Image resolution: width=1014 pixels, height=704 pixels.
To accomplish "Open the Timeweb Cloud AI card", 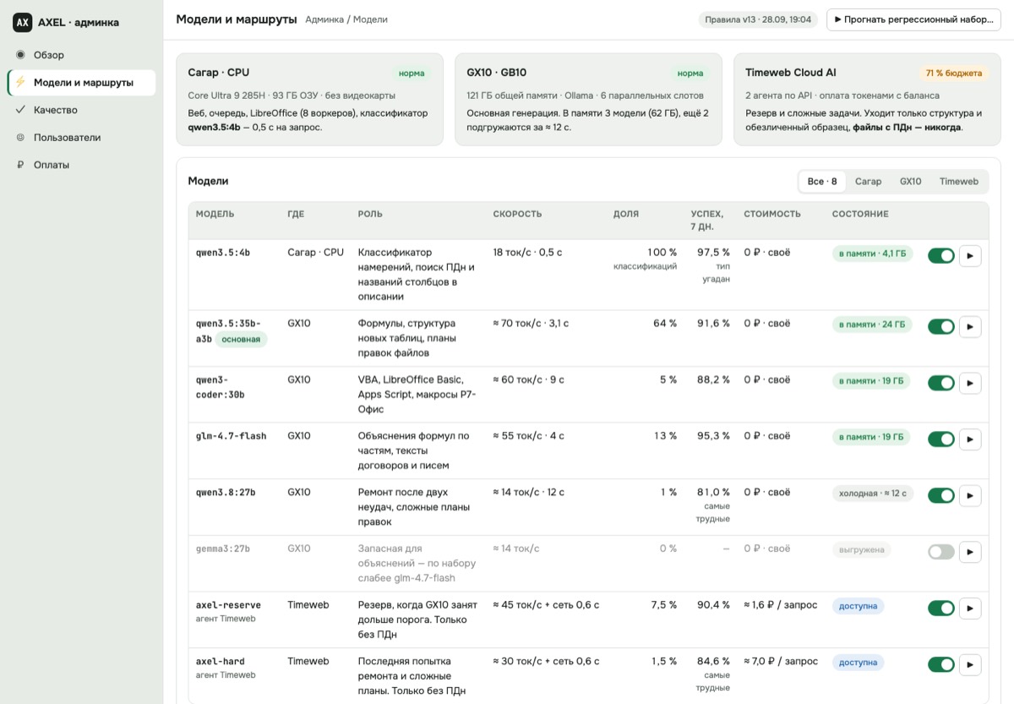I will pyautogui.click(x=867, y=100).
